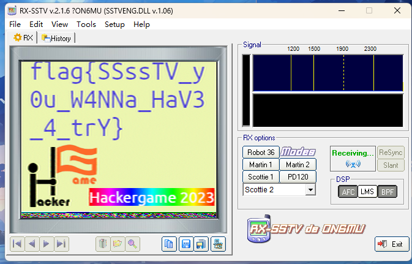Click the RX-SSTV de ON6MU logo
Screen dimensions: 412x264
pos(306,228)
